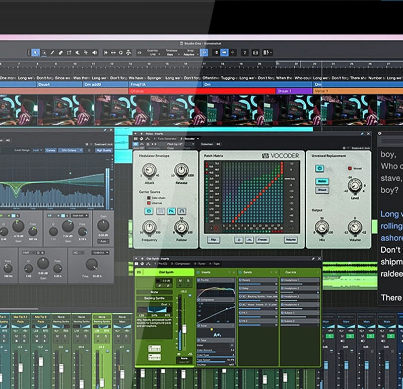Click the video filmstrip toolbar icon

pyautogui.click(x=255, y=52)
